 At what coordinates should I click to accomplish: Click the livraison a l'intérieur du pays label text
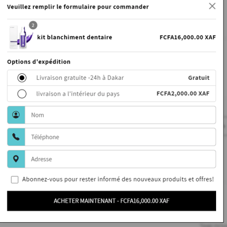78,94
